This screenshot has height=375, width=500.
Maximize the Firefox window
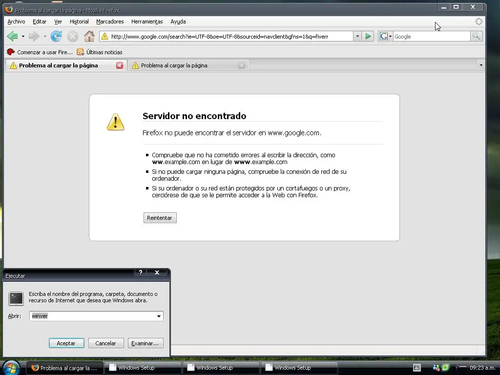(x=456, y=7)
